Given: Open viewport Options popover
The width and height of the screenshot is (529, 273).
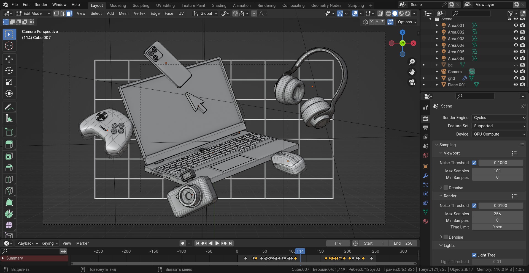Looking at the screenshot, I should click(407, 22).
